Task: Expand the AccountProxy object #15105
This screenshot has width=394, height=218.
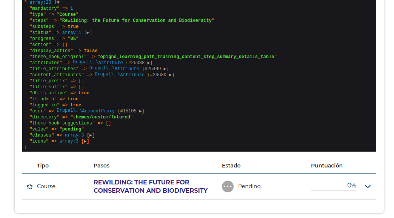Action: point(141,111)
